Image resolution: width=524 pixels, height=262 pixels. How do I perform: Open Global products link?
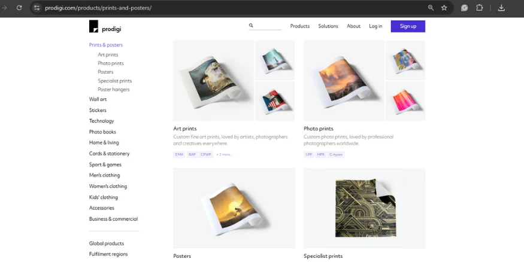pos(106,243)
